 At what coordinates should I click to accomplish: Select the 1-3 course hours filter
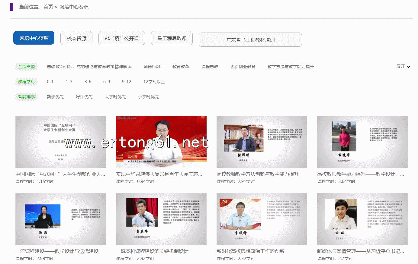[69, 82]
